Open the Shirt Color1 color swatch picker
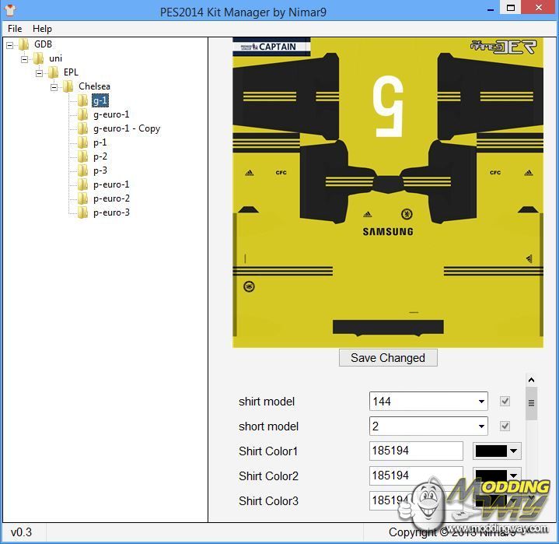This screenshot has height=544, width=559. pos(497,451)
